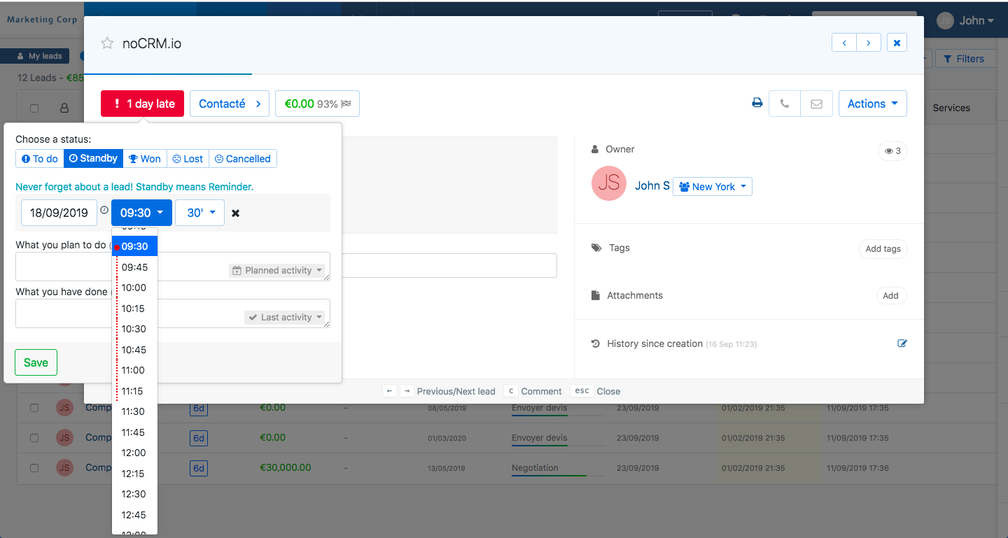This screenshot has width=1008, height=538.
Task: Choose 10:30 from the time list
Action: 134,329
